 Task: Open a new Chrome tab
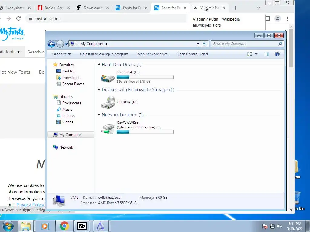click(235, 8)
